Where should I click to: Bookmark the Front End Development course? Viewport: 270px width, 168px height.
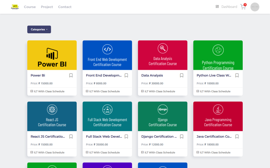[126, 75]
